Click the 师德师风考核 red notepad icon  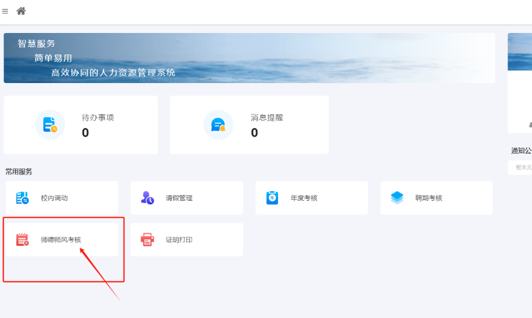[x=22, y=239]
